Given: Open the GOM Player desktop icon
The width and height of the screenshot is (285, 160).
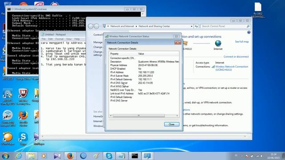Looking at the screenshot, I should point(8,139).
